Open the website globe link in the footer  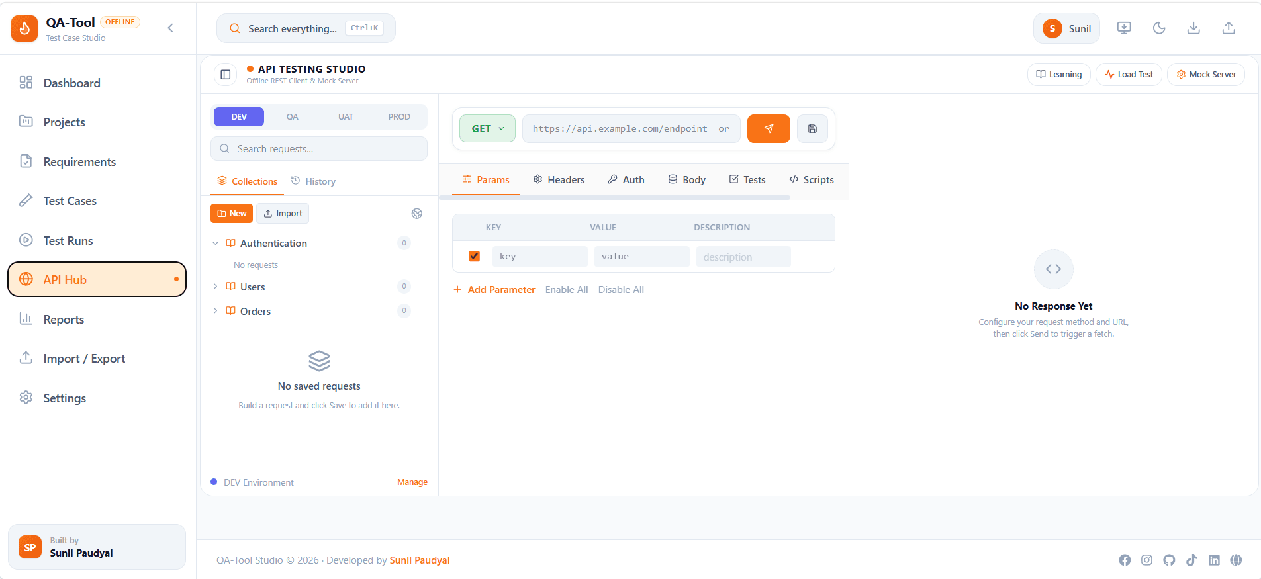tap(1236, 560)
